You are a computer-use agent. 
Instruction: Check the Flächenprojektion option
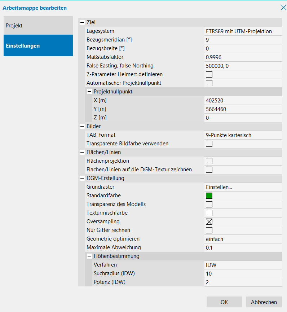209,161
